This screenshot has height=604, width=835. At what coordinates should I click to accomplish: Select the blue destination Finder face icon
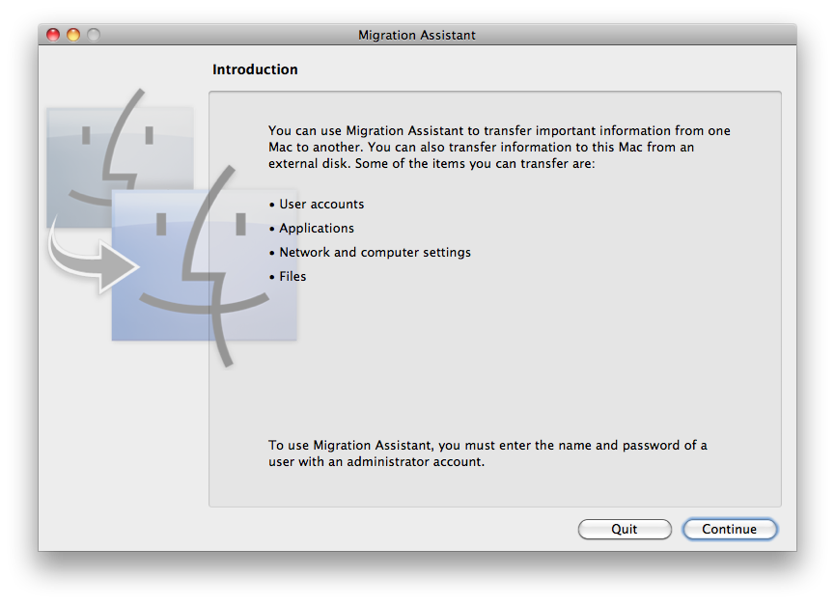(205, 265)
